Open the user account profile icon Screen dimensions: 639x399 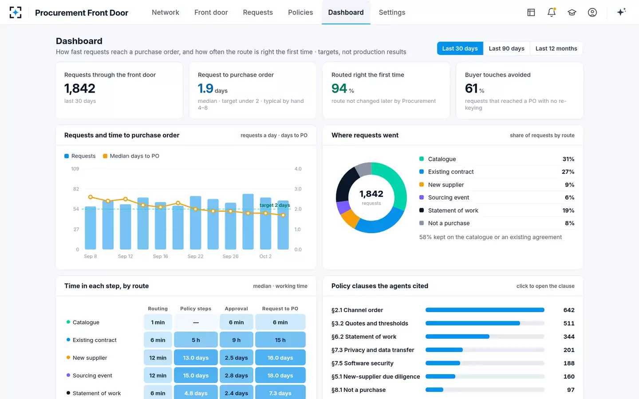(592, 12)
